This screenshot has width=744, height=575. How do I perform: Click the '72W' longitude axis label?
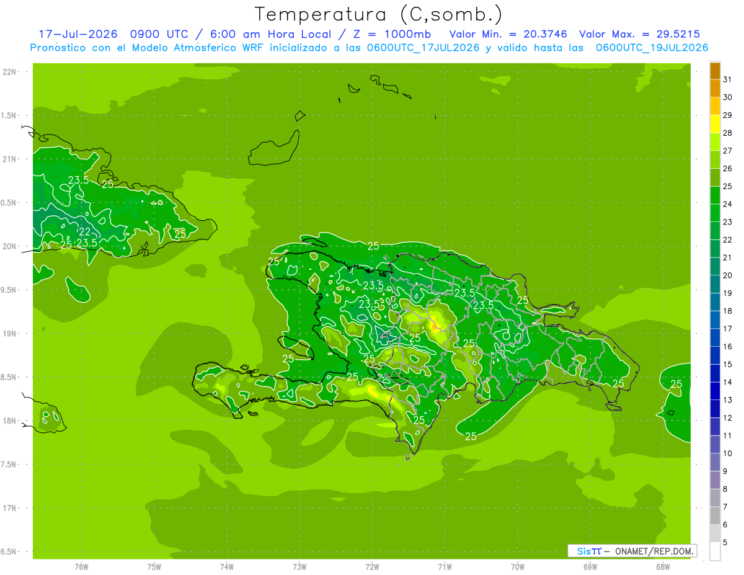coord(372,568)
